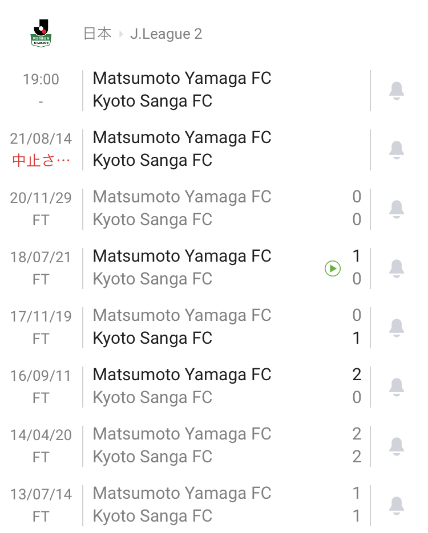
Task: Expand breadcrumb arrow next to 日本
Action: (x=121, y=34)
